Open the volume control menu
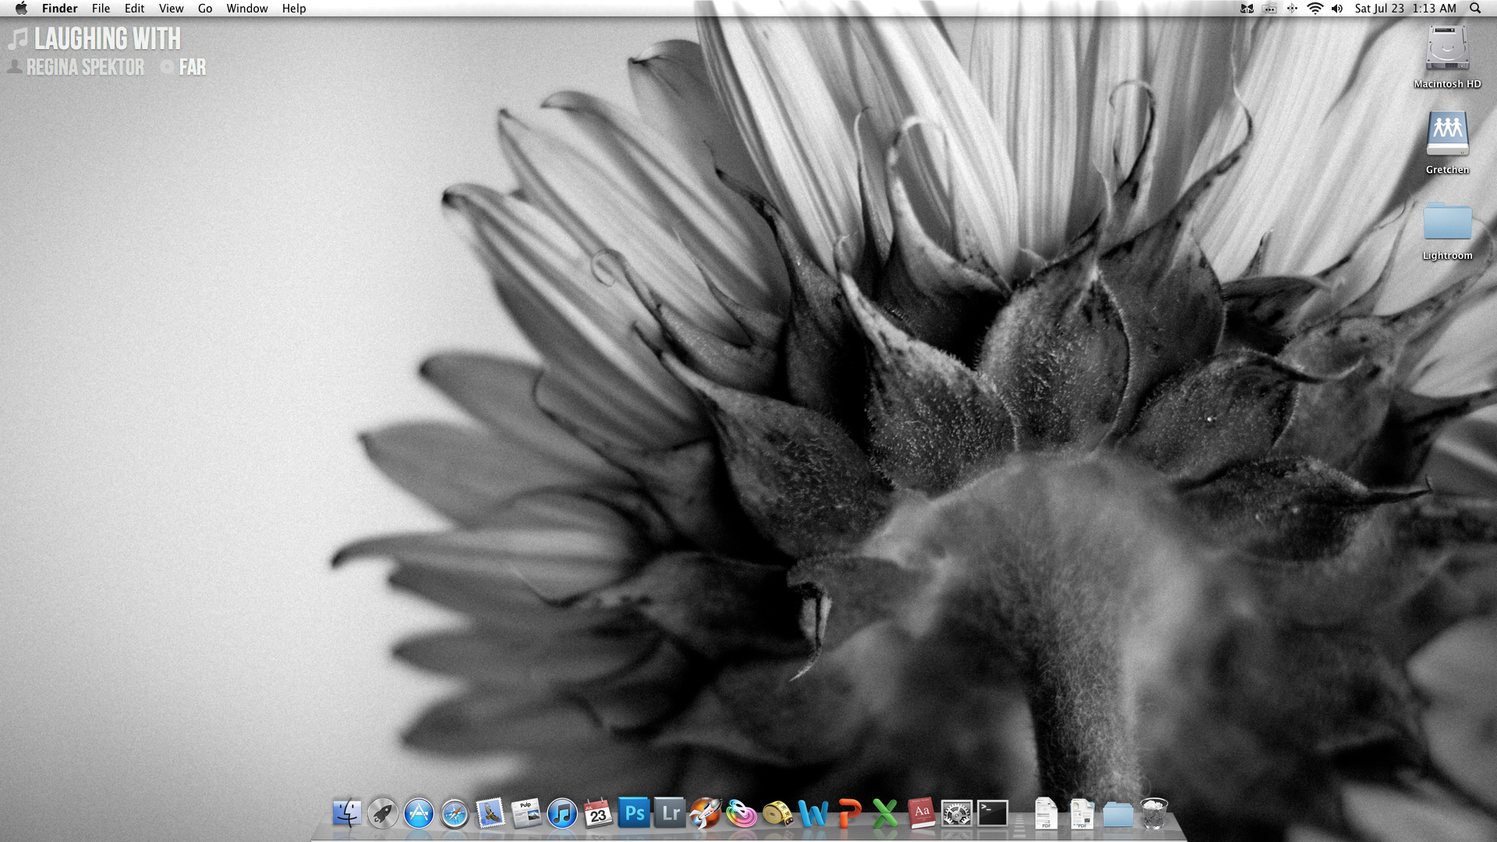This screenshot has width=1497, height=842. coord(1337,9)
